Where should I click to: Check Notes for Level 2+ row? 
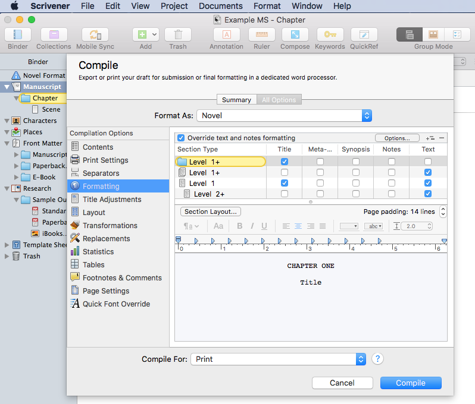click(392, 194)
